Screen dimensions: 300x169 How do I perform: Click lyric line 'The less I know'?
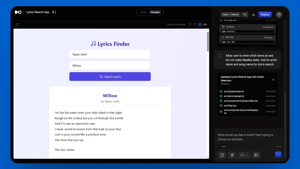64,150
